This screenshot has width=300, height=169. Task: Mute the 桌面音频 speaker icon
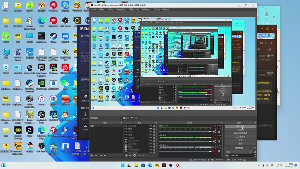coord(214,142)
